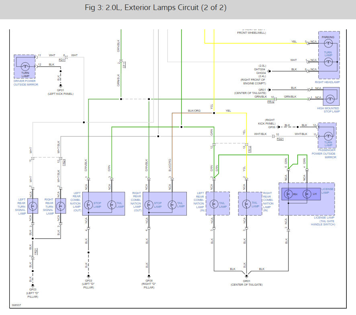The image size is (356, 315).
Task: Click the license lamp component box
Action: 307,199
